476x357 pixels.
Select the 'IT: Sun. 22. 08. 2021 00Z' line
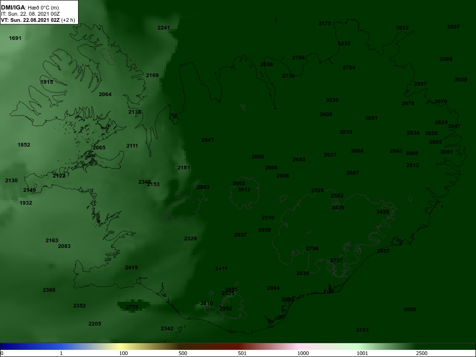pos(30,14)
